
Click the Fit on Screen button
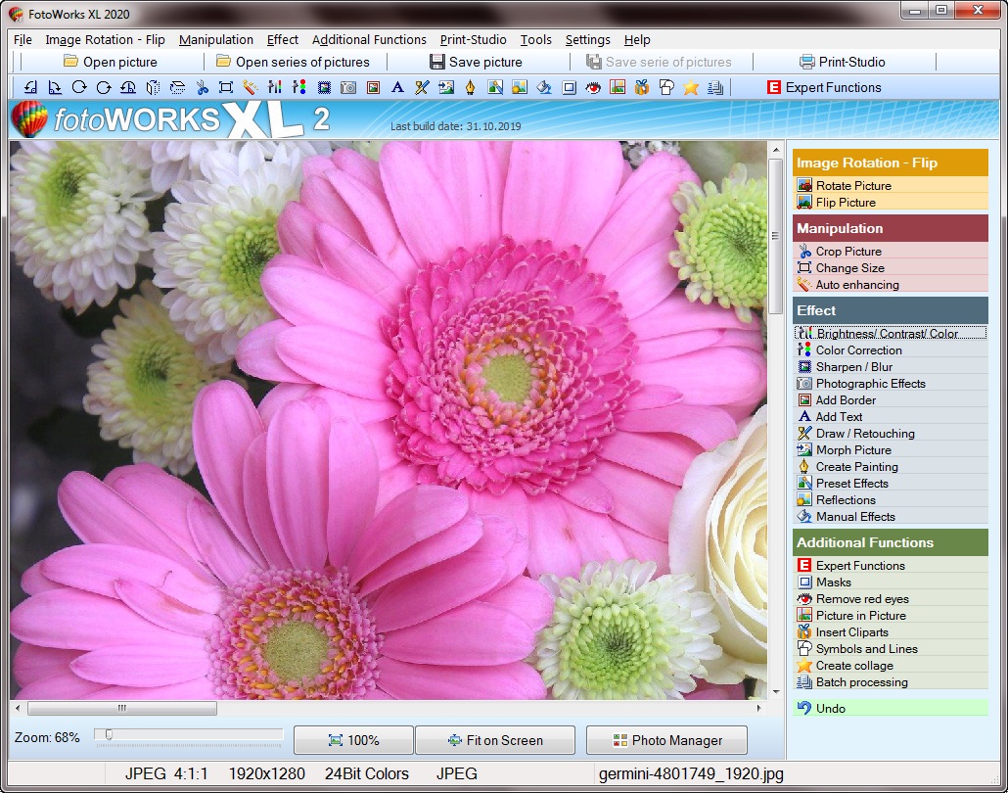pyautogui.click(x=495, y=740)
